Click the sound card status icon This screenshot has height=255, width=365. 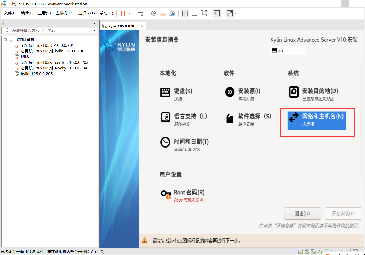click(320, 252)
